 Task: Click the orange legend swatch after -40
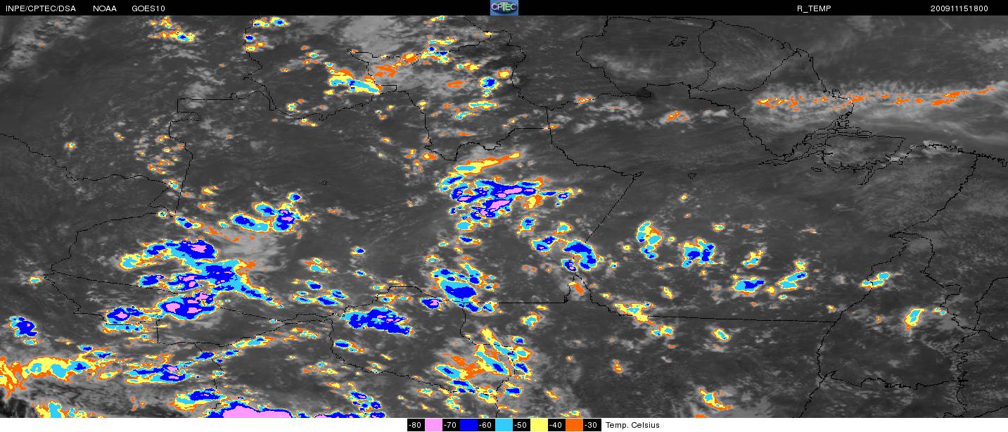coord(574,425)
